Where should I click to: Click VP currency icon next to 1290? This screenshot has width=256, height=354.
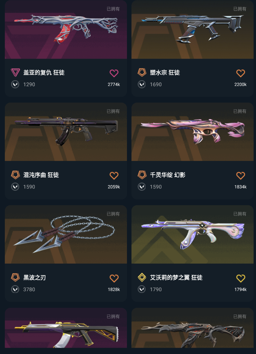(15, 84)
